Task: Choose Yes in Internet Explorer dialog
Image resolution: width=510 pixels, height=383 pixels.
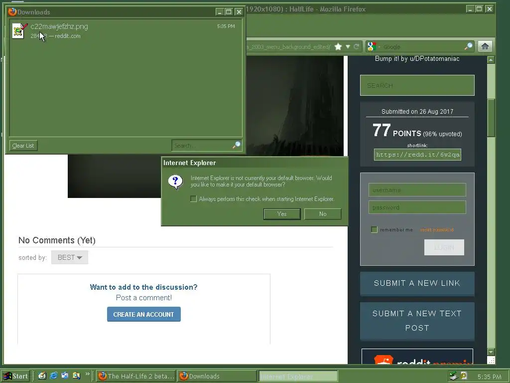Action: click(282, 214)
